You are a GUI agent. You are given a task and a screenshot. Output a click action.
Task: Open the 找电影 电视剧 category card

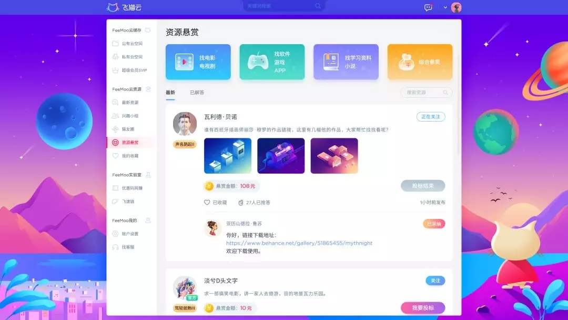[x=198, y=62]
